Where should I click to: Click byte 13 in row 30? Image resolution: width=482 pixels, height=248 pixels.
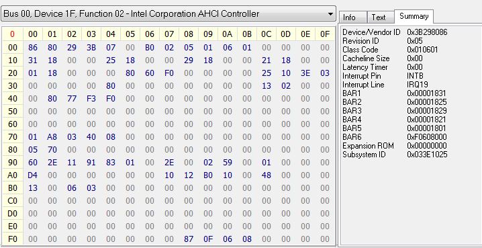(x=267, y=86)
